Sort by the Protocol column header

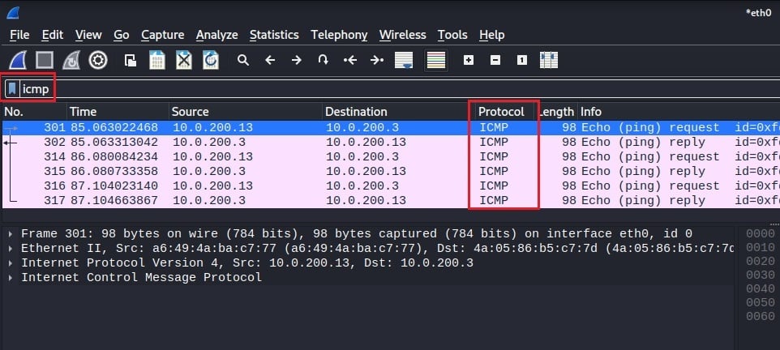click(505, 112)
